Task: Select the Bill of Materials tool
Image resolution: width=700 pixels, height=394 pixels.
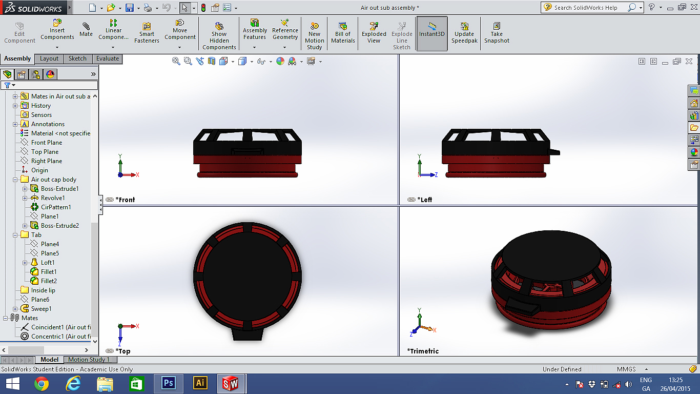Action: coord(343,33)
